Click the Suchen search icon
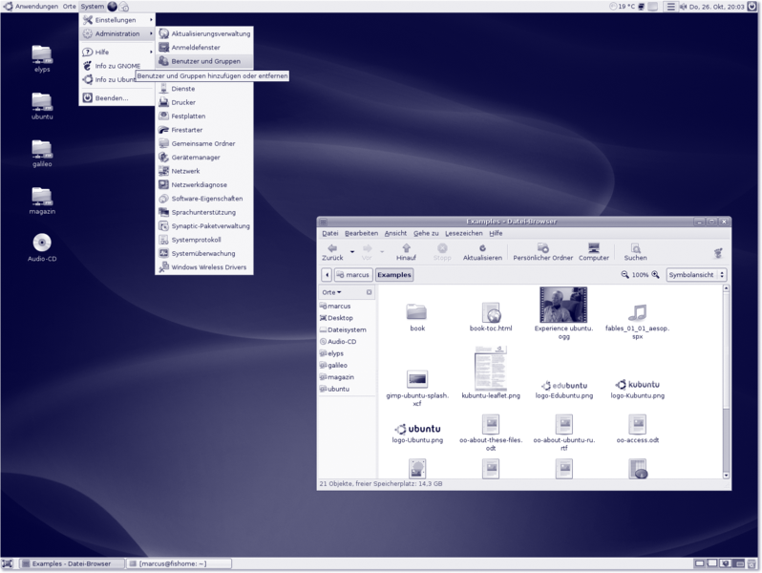Screen dimensions: 762x573 [x=635, y=249]
